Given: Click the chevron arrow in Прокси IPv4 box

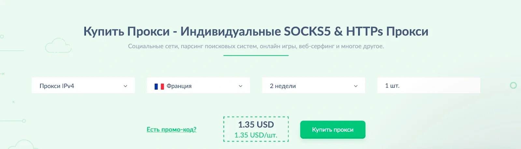Looking at the screenshot, I should click(125, 86).
